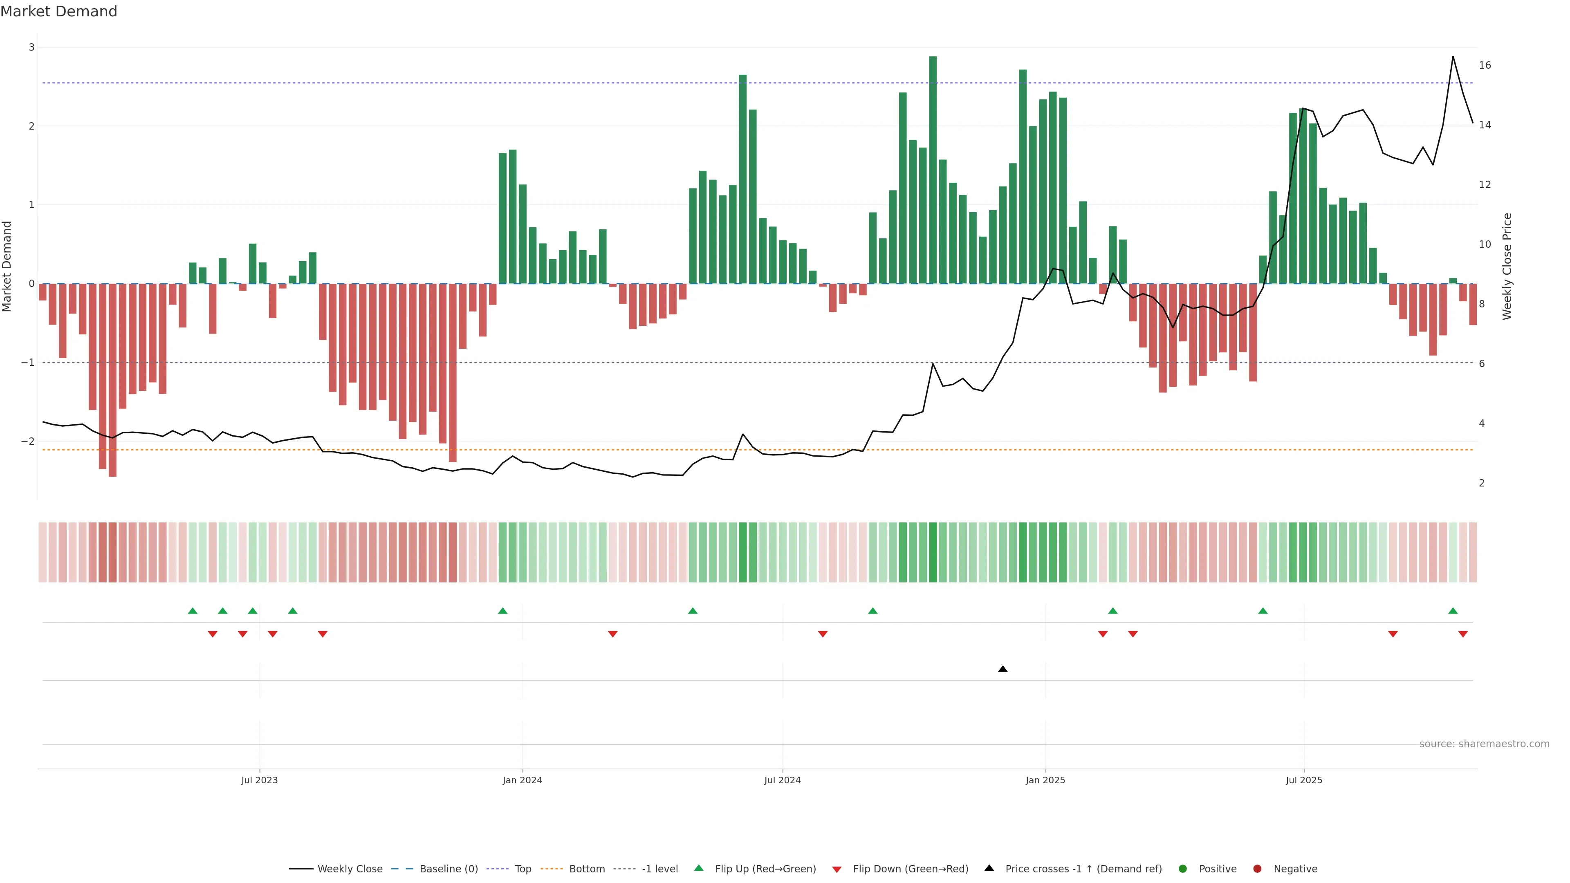Click the darkest green heatmap cell
This screenshot has height=883, width=1570.
[933, 552]
